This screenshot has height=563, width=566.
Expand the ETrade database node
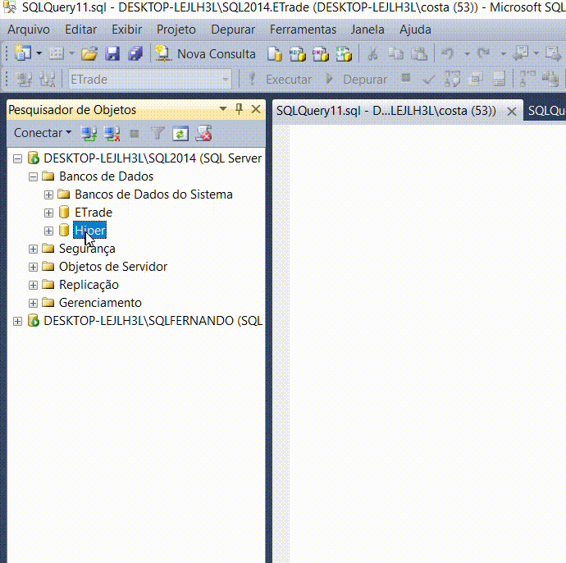point(48,213)
